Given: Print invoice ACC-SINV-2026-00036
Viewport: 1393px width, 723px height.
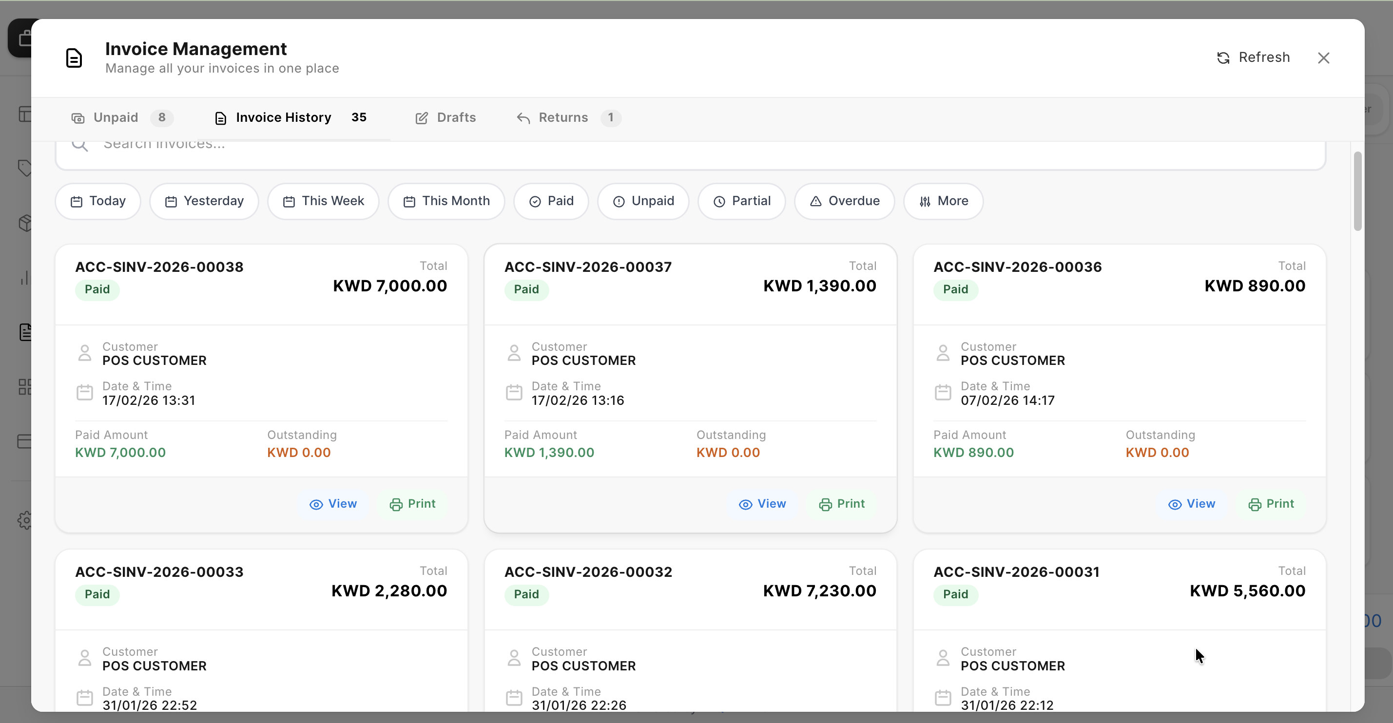Looking at the screenshot, I should (1271, 504).
